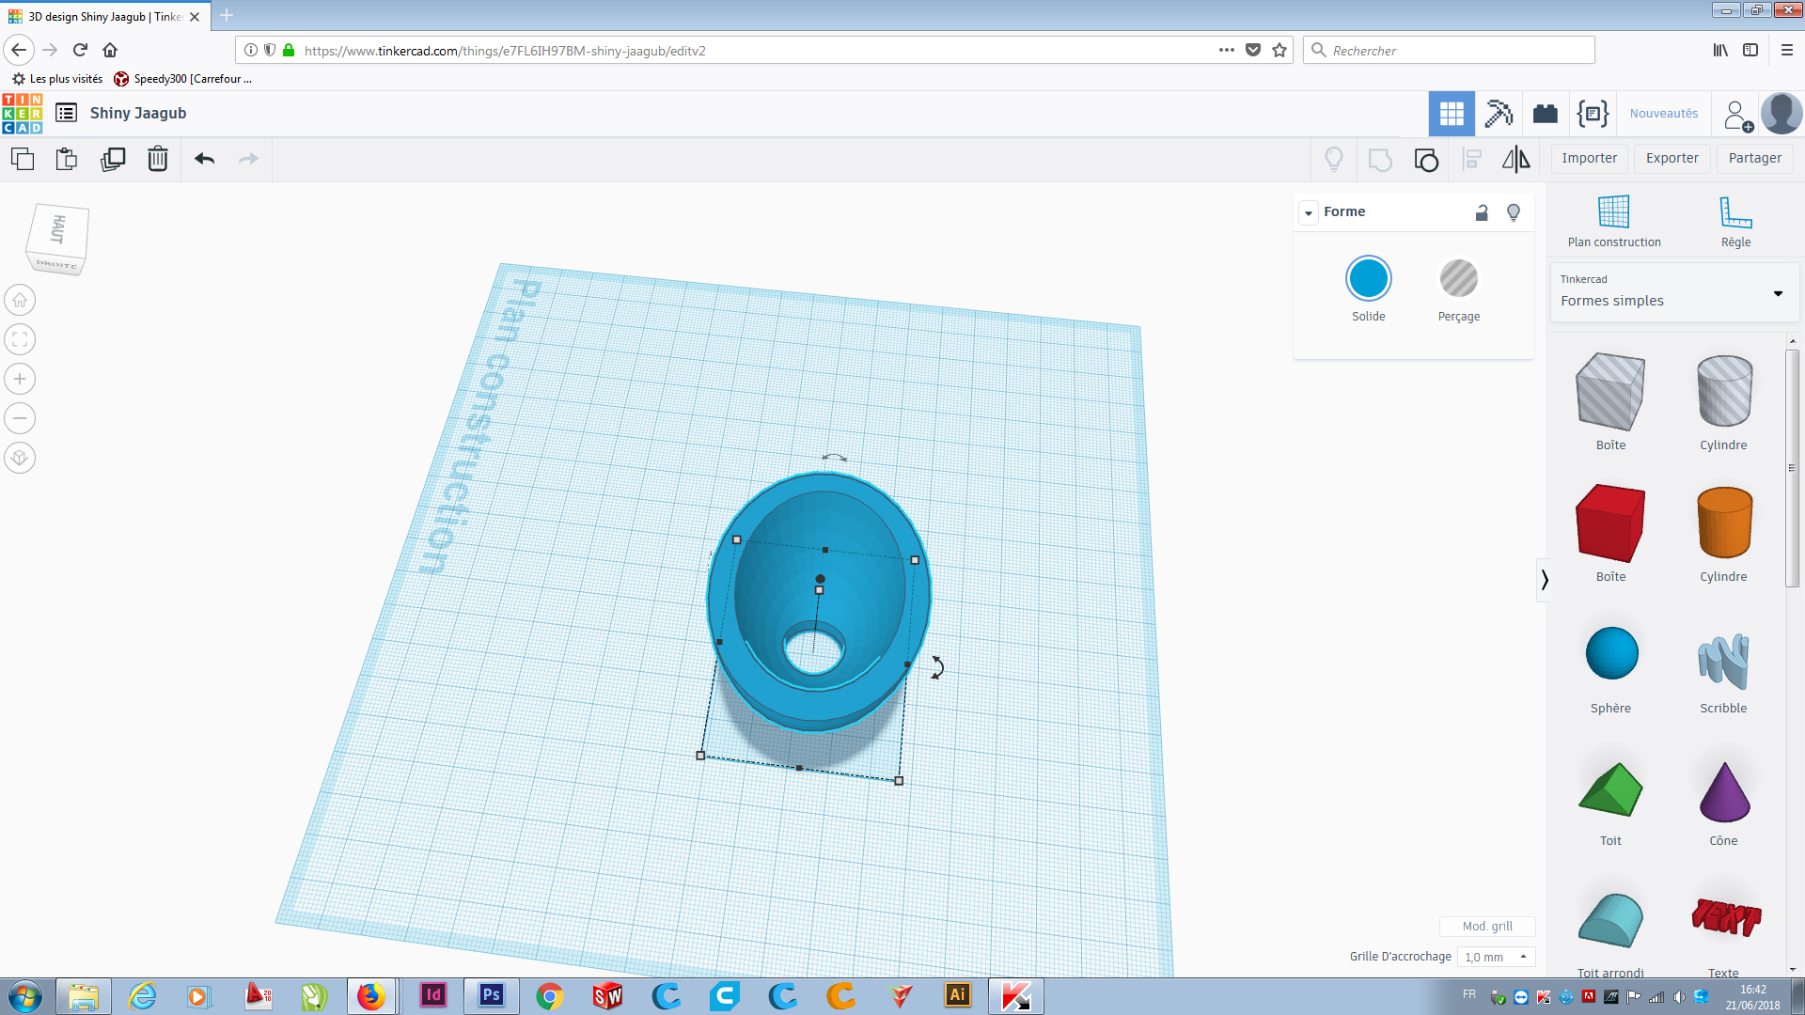
Task: Select the purple Cône shape thumbnail
Action: tap(1724, 794)
